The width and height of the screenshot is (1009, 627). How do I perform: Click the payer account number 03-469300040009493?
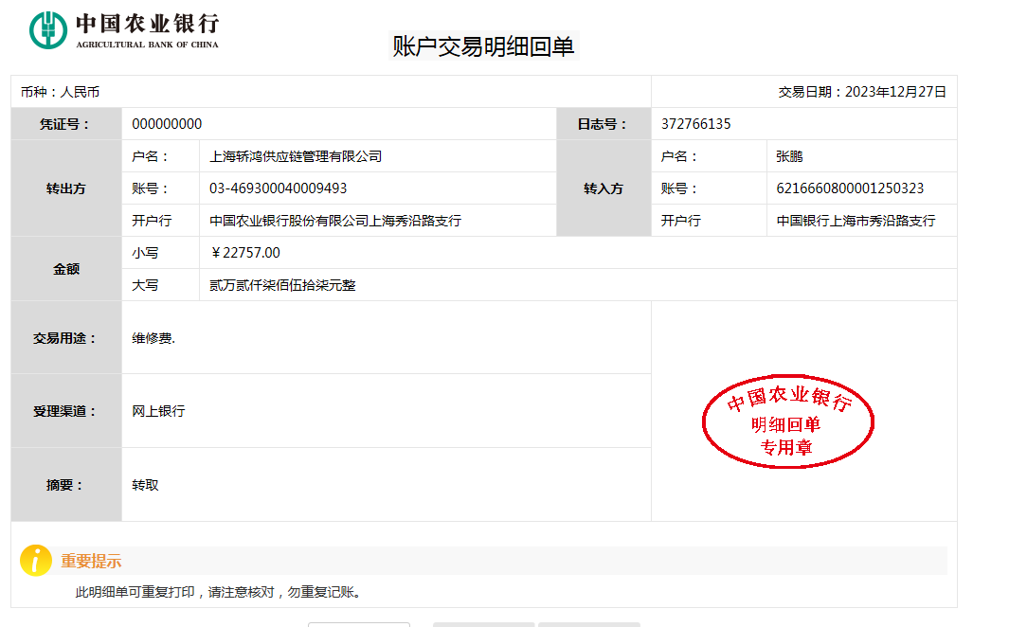tap(278, 188)
